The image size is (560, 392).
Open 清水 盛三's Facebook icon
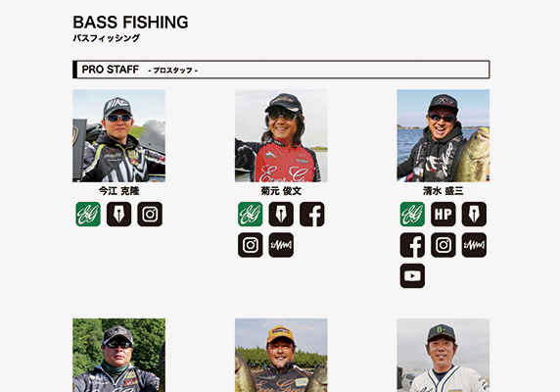412,245
